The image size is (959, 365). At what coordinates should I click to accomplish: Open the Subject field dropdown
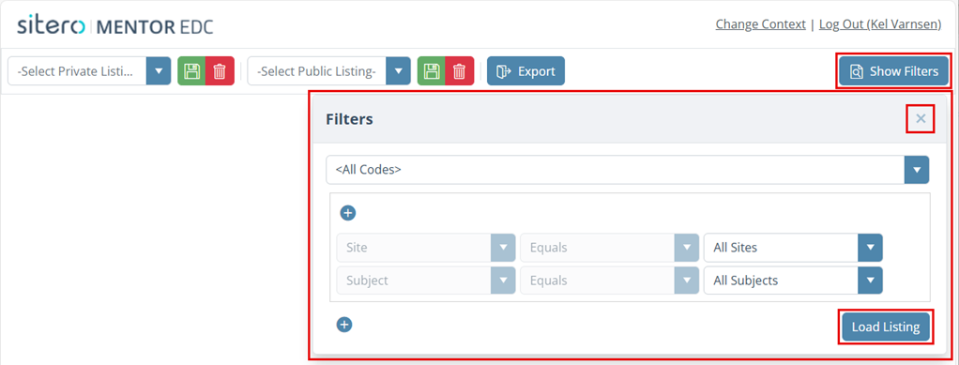pos(426,281)
